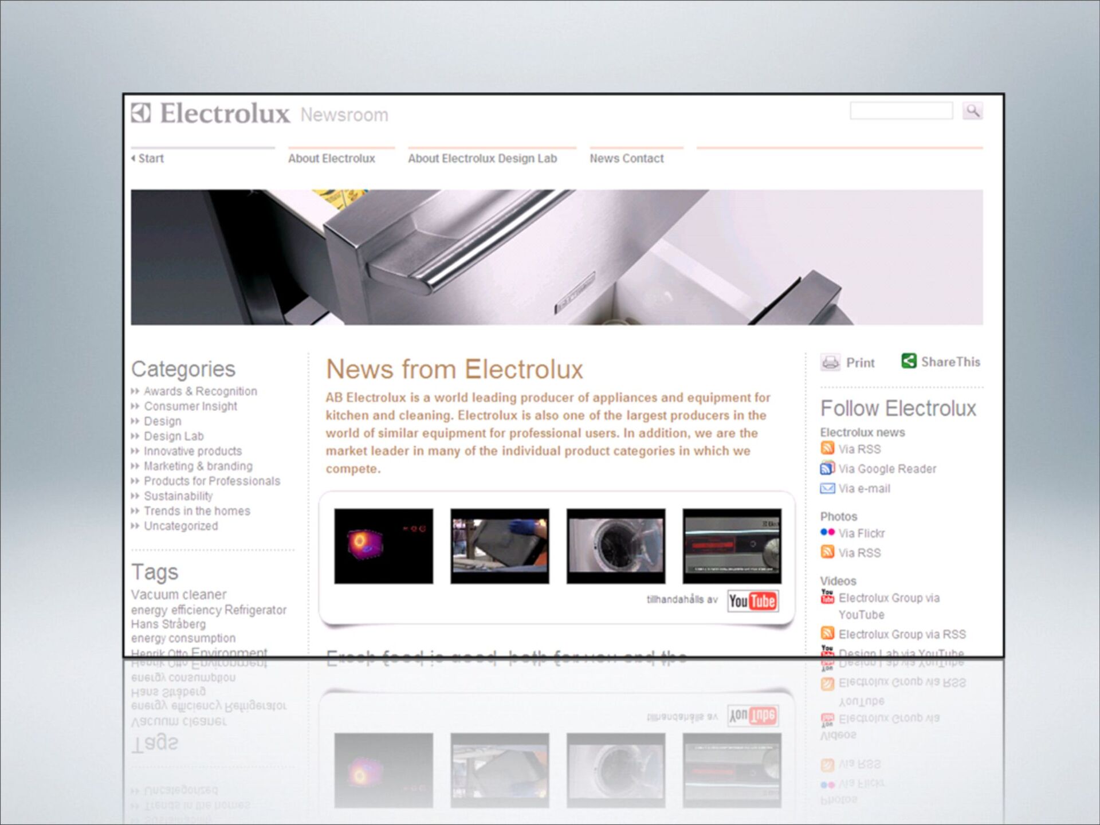Click the Hans Stråberg tag
This screenshot has width=1100, height=825.
[x=168, y=624]
